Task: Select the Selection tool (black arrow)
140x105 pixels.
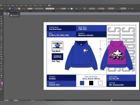Action: [x=1, y=14]
